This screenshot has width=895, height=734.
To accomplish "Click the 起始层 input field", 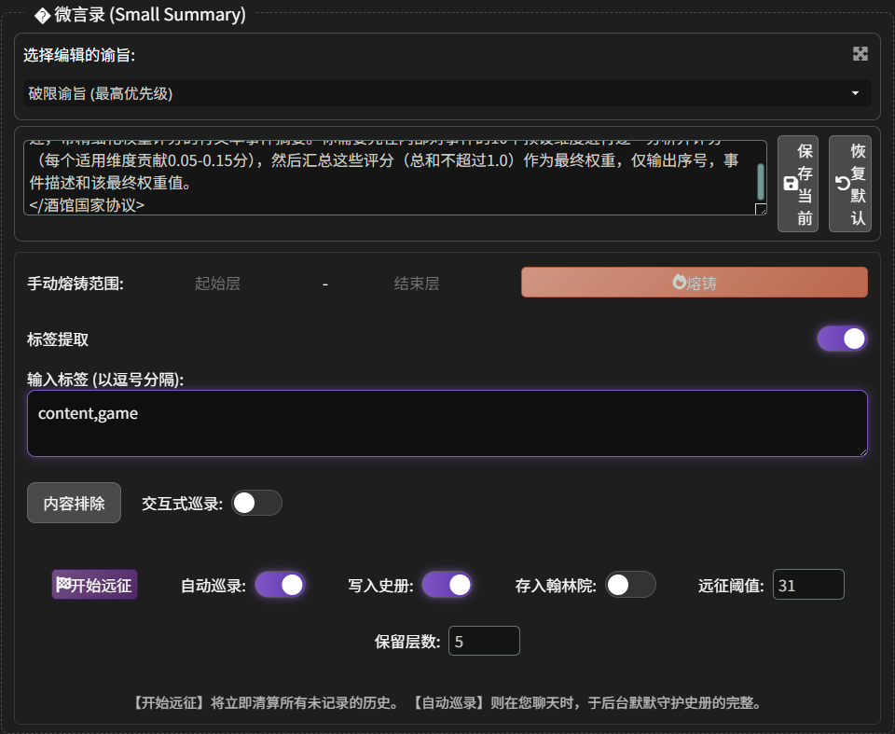I will 217,284.
